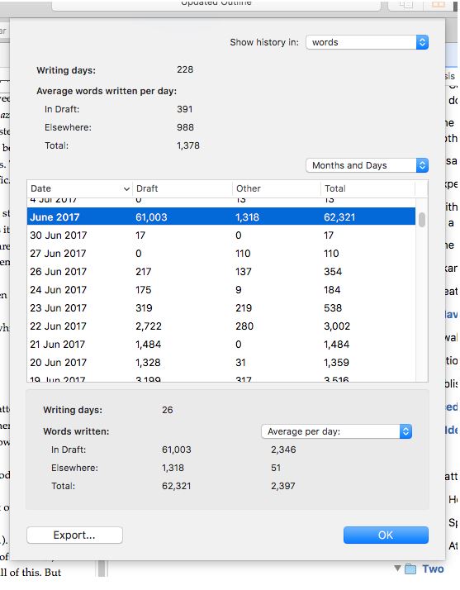Select the 26 Jun 2017 row

click(x=221, y=272)
